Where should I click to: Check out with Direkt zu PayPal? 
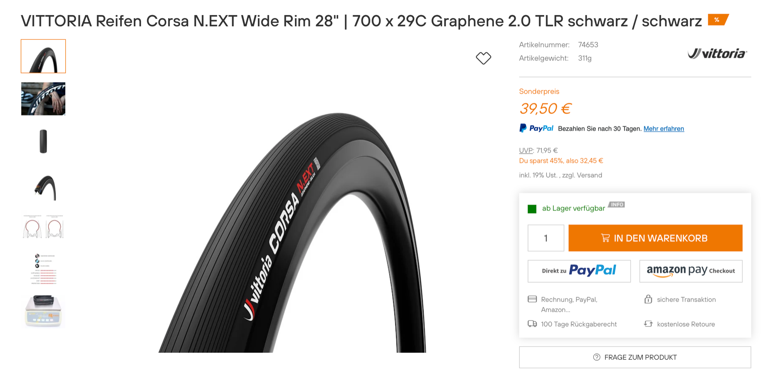click(x=579, y=271)
